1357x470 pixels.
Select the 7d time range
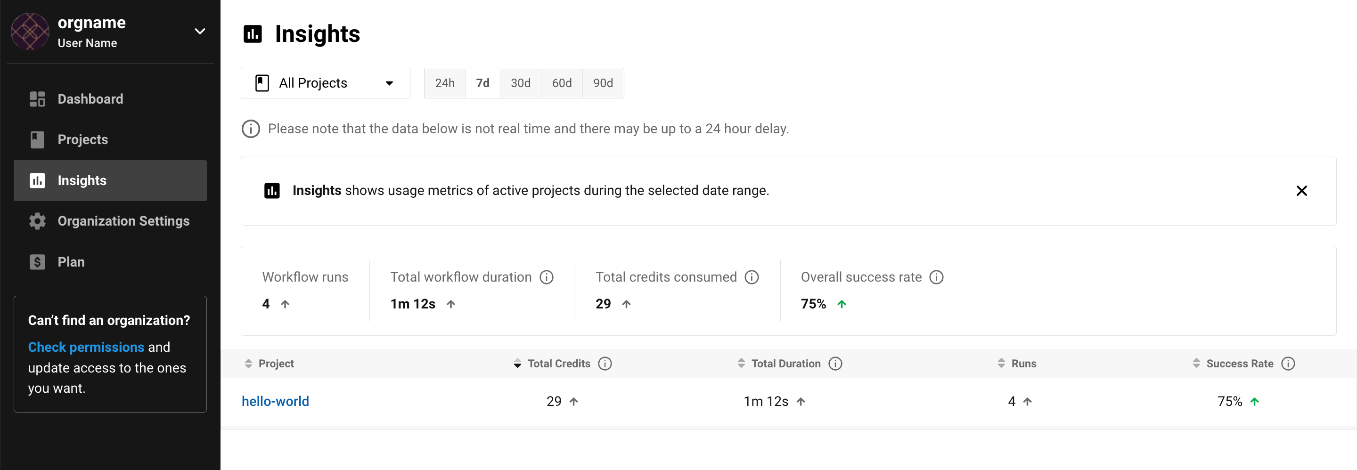(x=482, y=83)
